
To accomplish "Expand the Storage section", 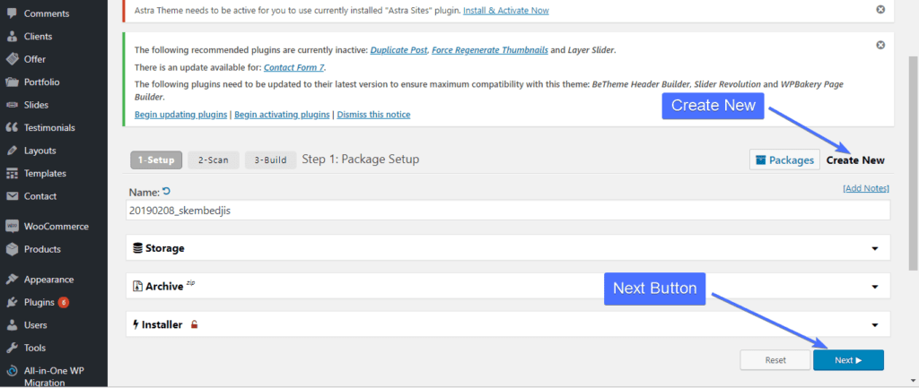I will [874, 248].
